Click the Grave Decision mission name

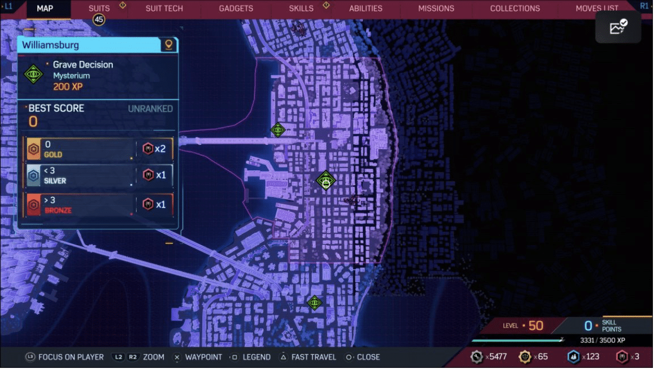83,65
